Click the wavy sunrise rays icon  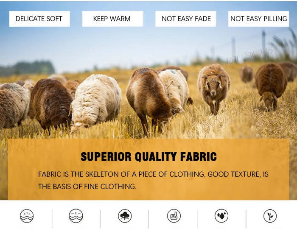point(76,216)
